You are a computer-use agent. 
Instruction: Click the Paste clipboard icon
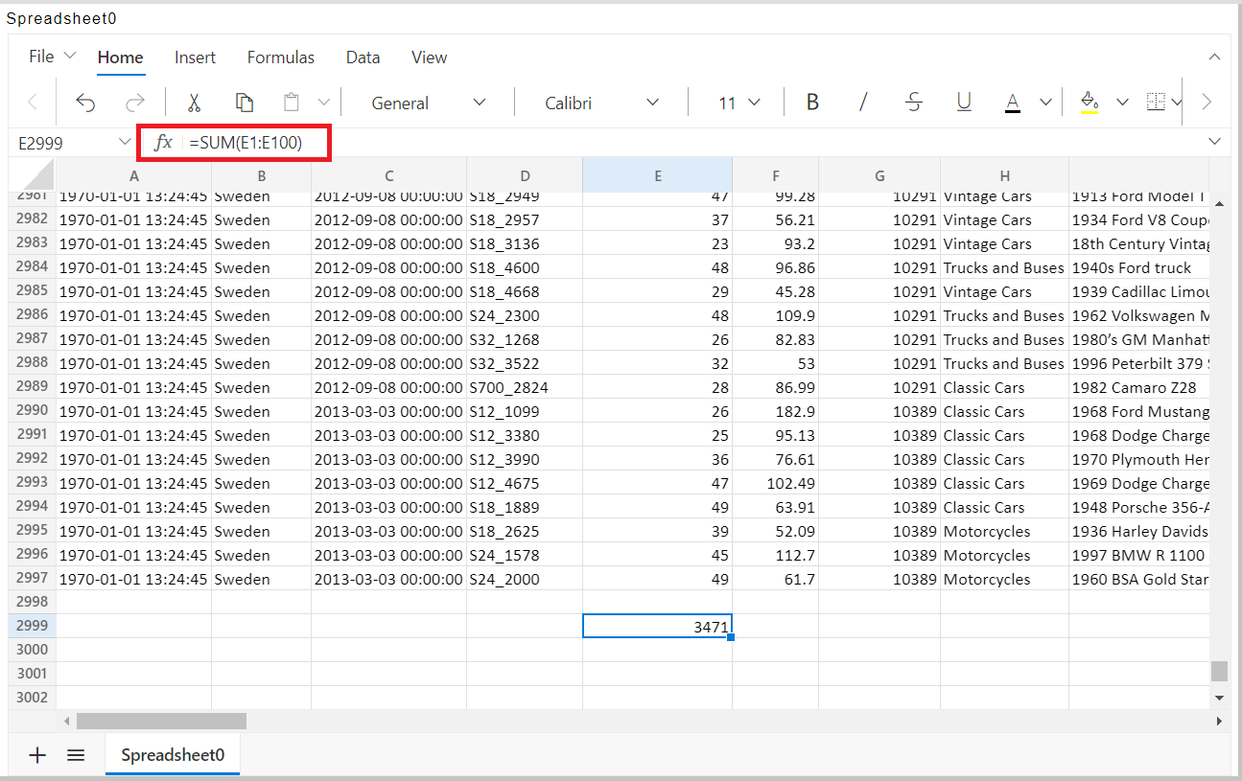click(292, 103)
